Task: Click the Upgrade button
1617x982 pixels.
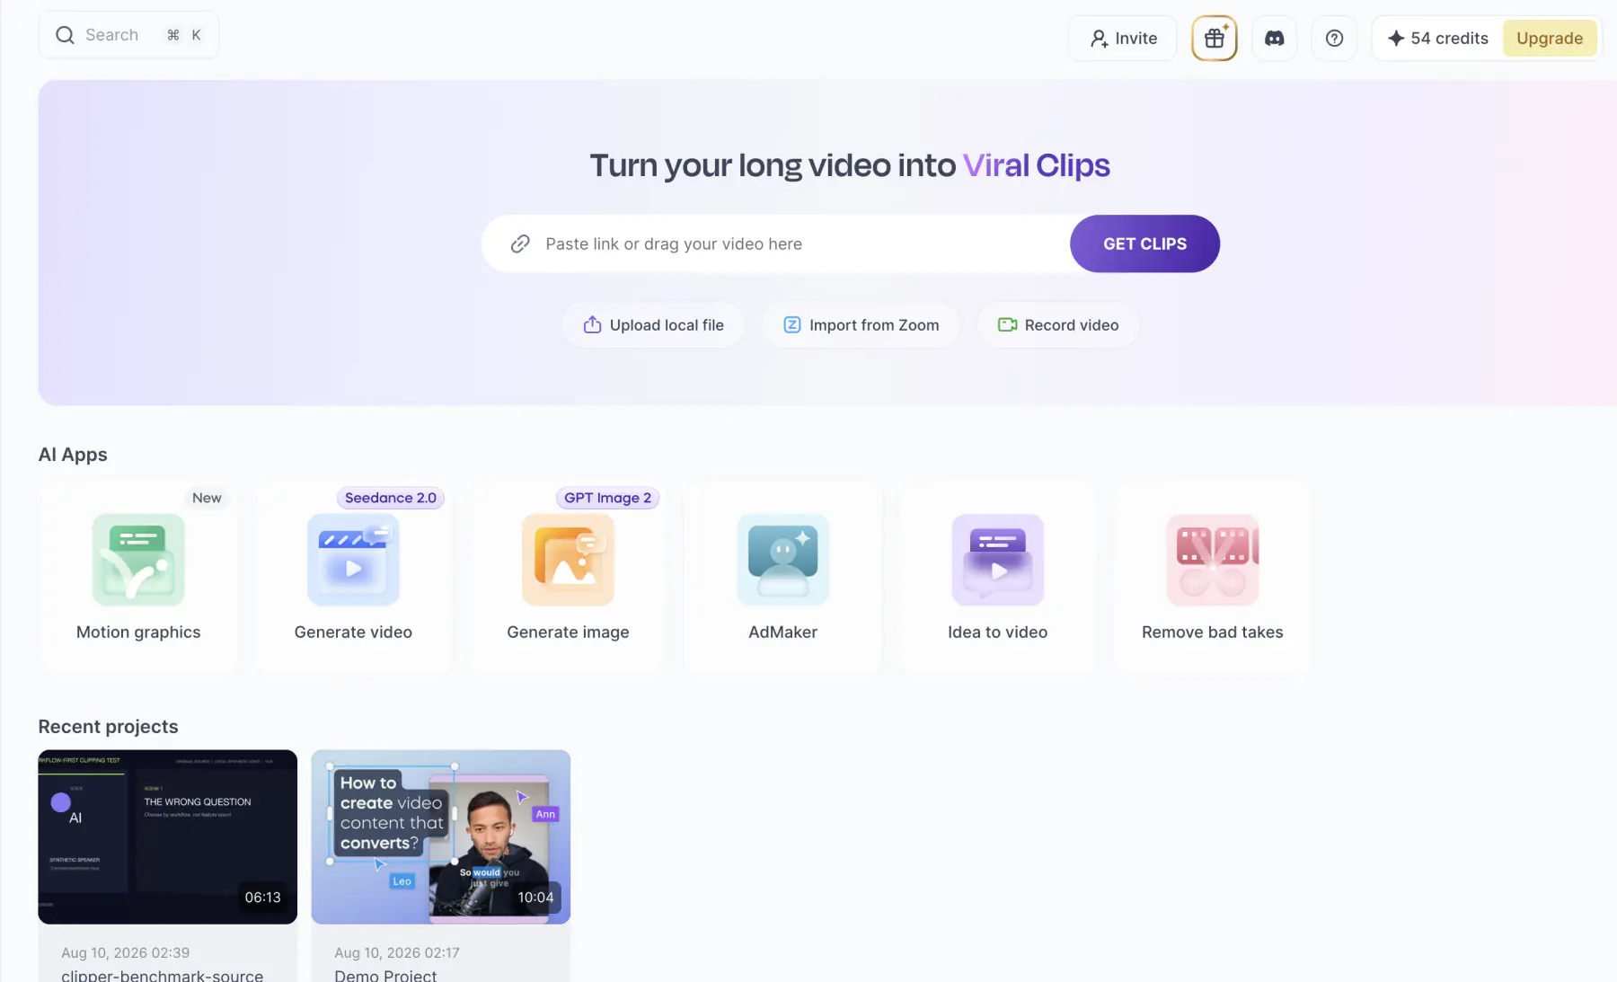Action: pos(1549,38)
